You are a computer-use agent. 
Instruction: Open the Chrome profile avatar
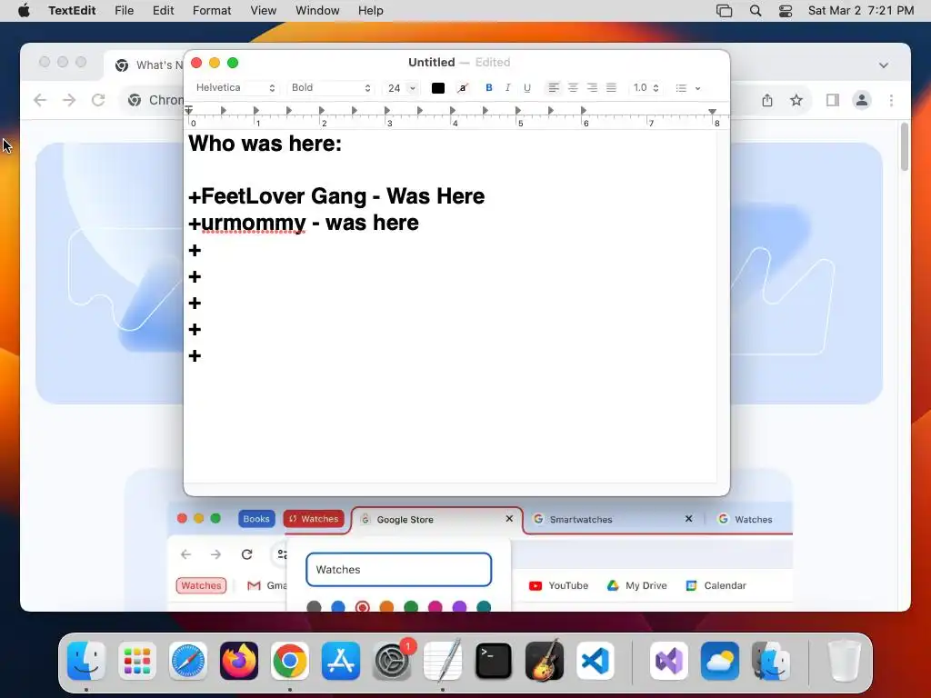point(862,100)
